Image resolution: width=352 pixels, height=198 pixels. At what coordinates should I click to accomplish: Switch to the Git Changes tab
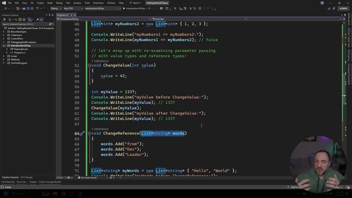(x=26, y=177)
